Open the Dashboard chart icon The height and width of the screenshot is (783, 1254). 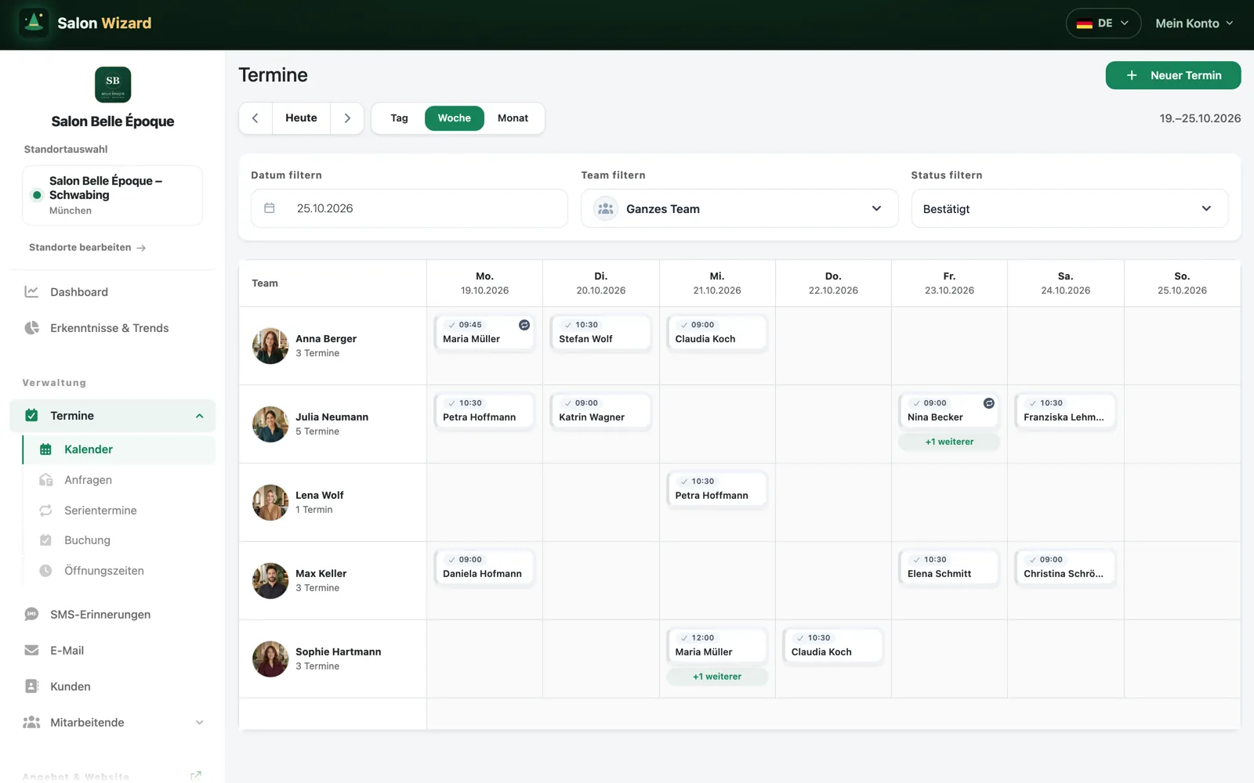[x=31, y=292]
